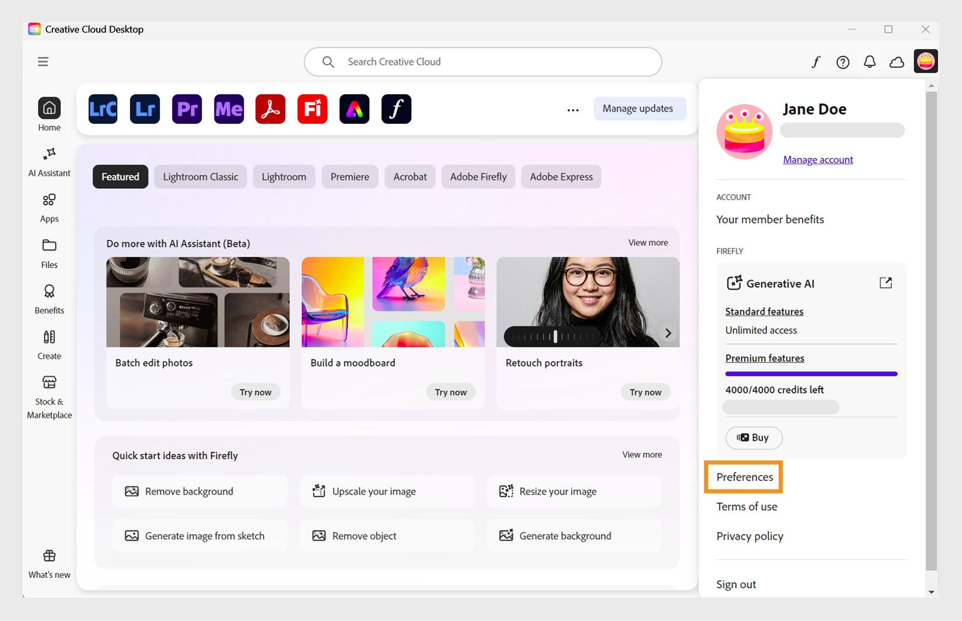Screen dimensions: 962x621
Task: Open Terms of use
Action: 747,507
